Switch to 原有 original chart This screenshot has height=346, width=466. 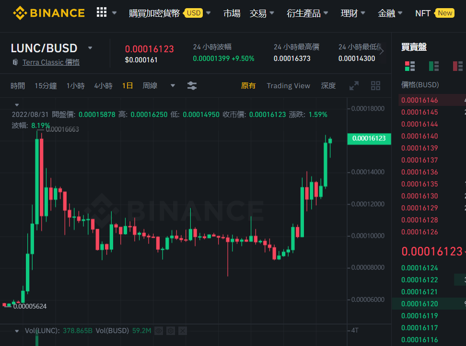click(248, 86)
